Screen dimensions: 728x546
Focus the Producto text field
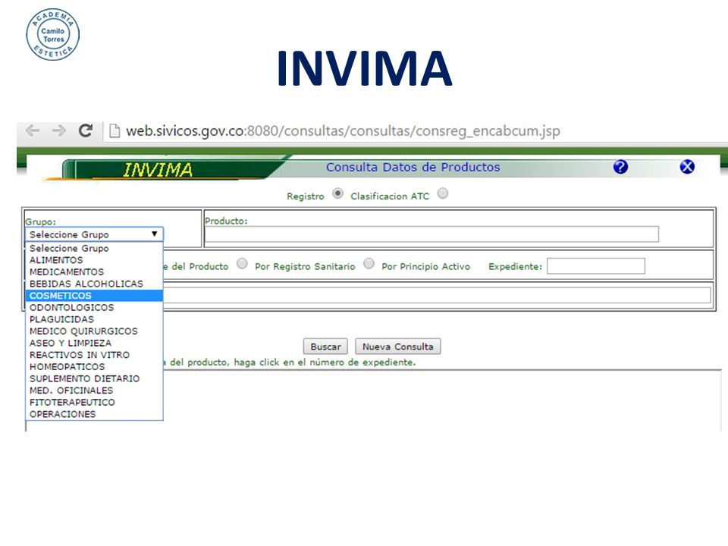(x=431, y=234)
